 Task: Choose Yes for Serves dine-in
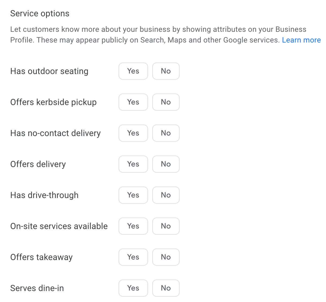pyautogui.click(x=133, y=288)
